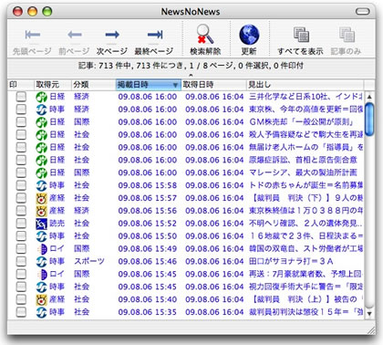Click the 再送:7月豪就業者数 headline
Viewport: 383px width, 345px height.
click(x=305, y=274)
